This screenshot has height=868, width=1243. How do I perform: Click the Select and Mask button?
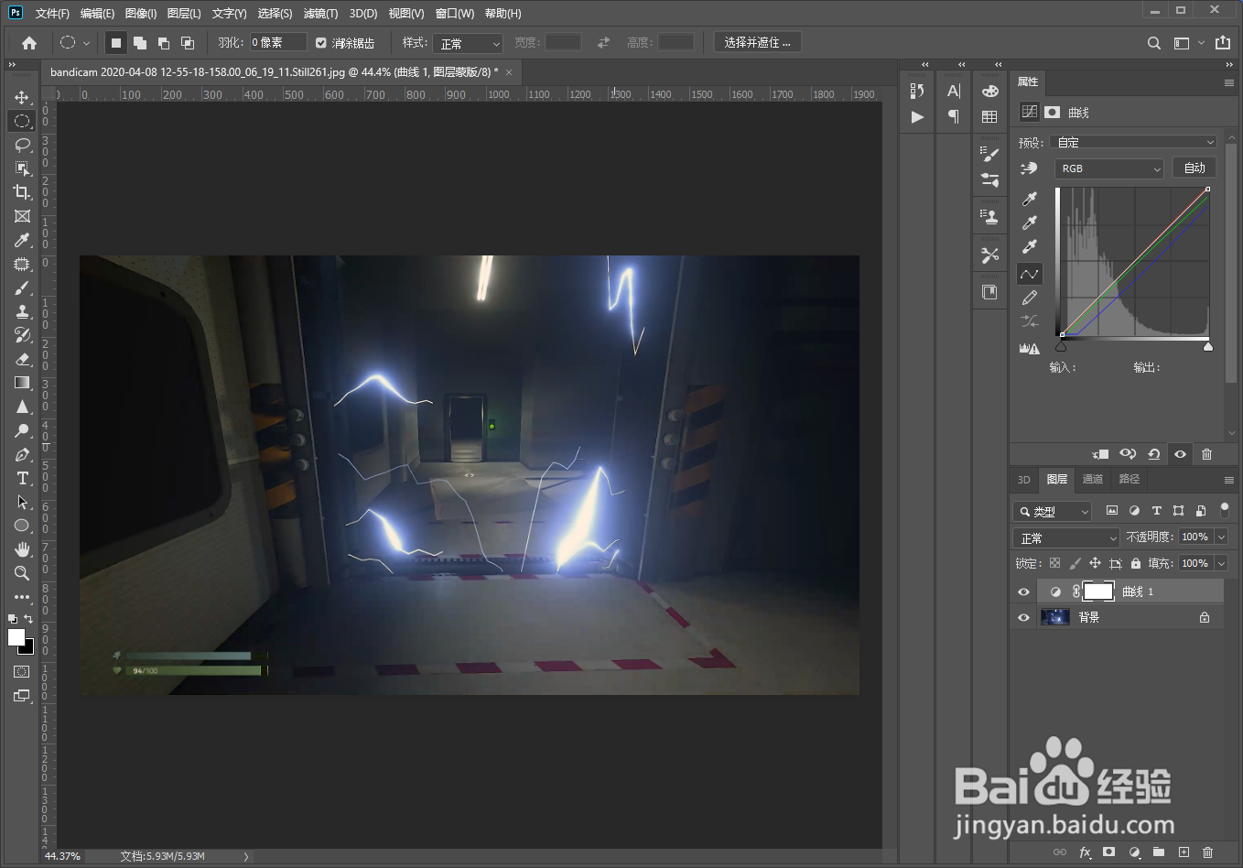[x=757, y=42]
